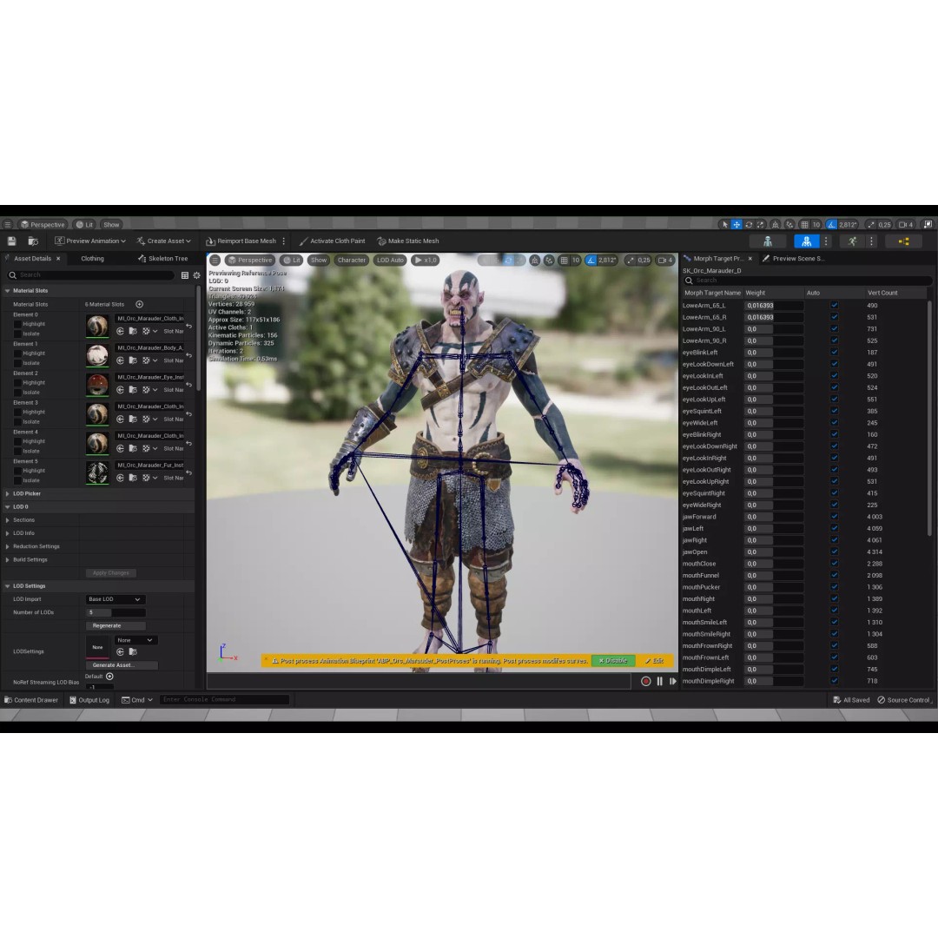Viewport: 938px width, 938px height.
Task: Click the record animation red button
Action: (645, 682)
